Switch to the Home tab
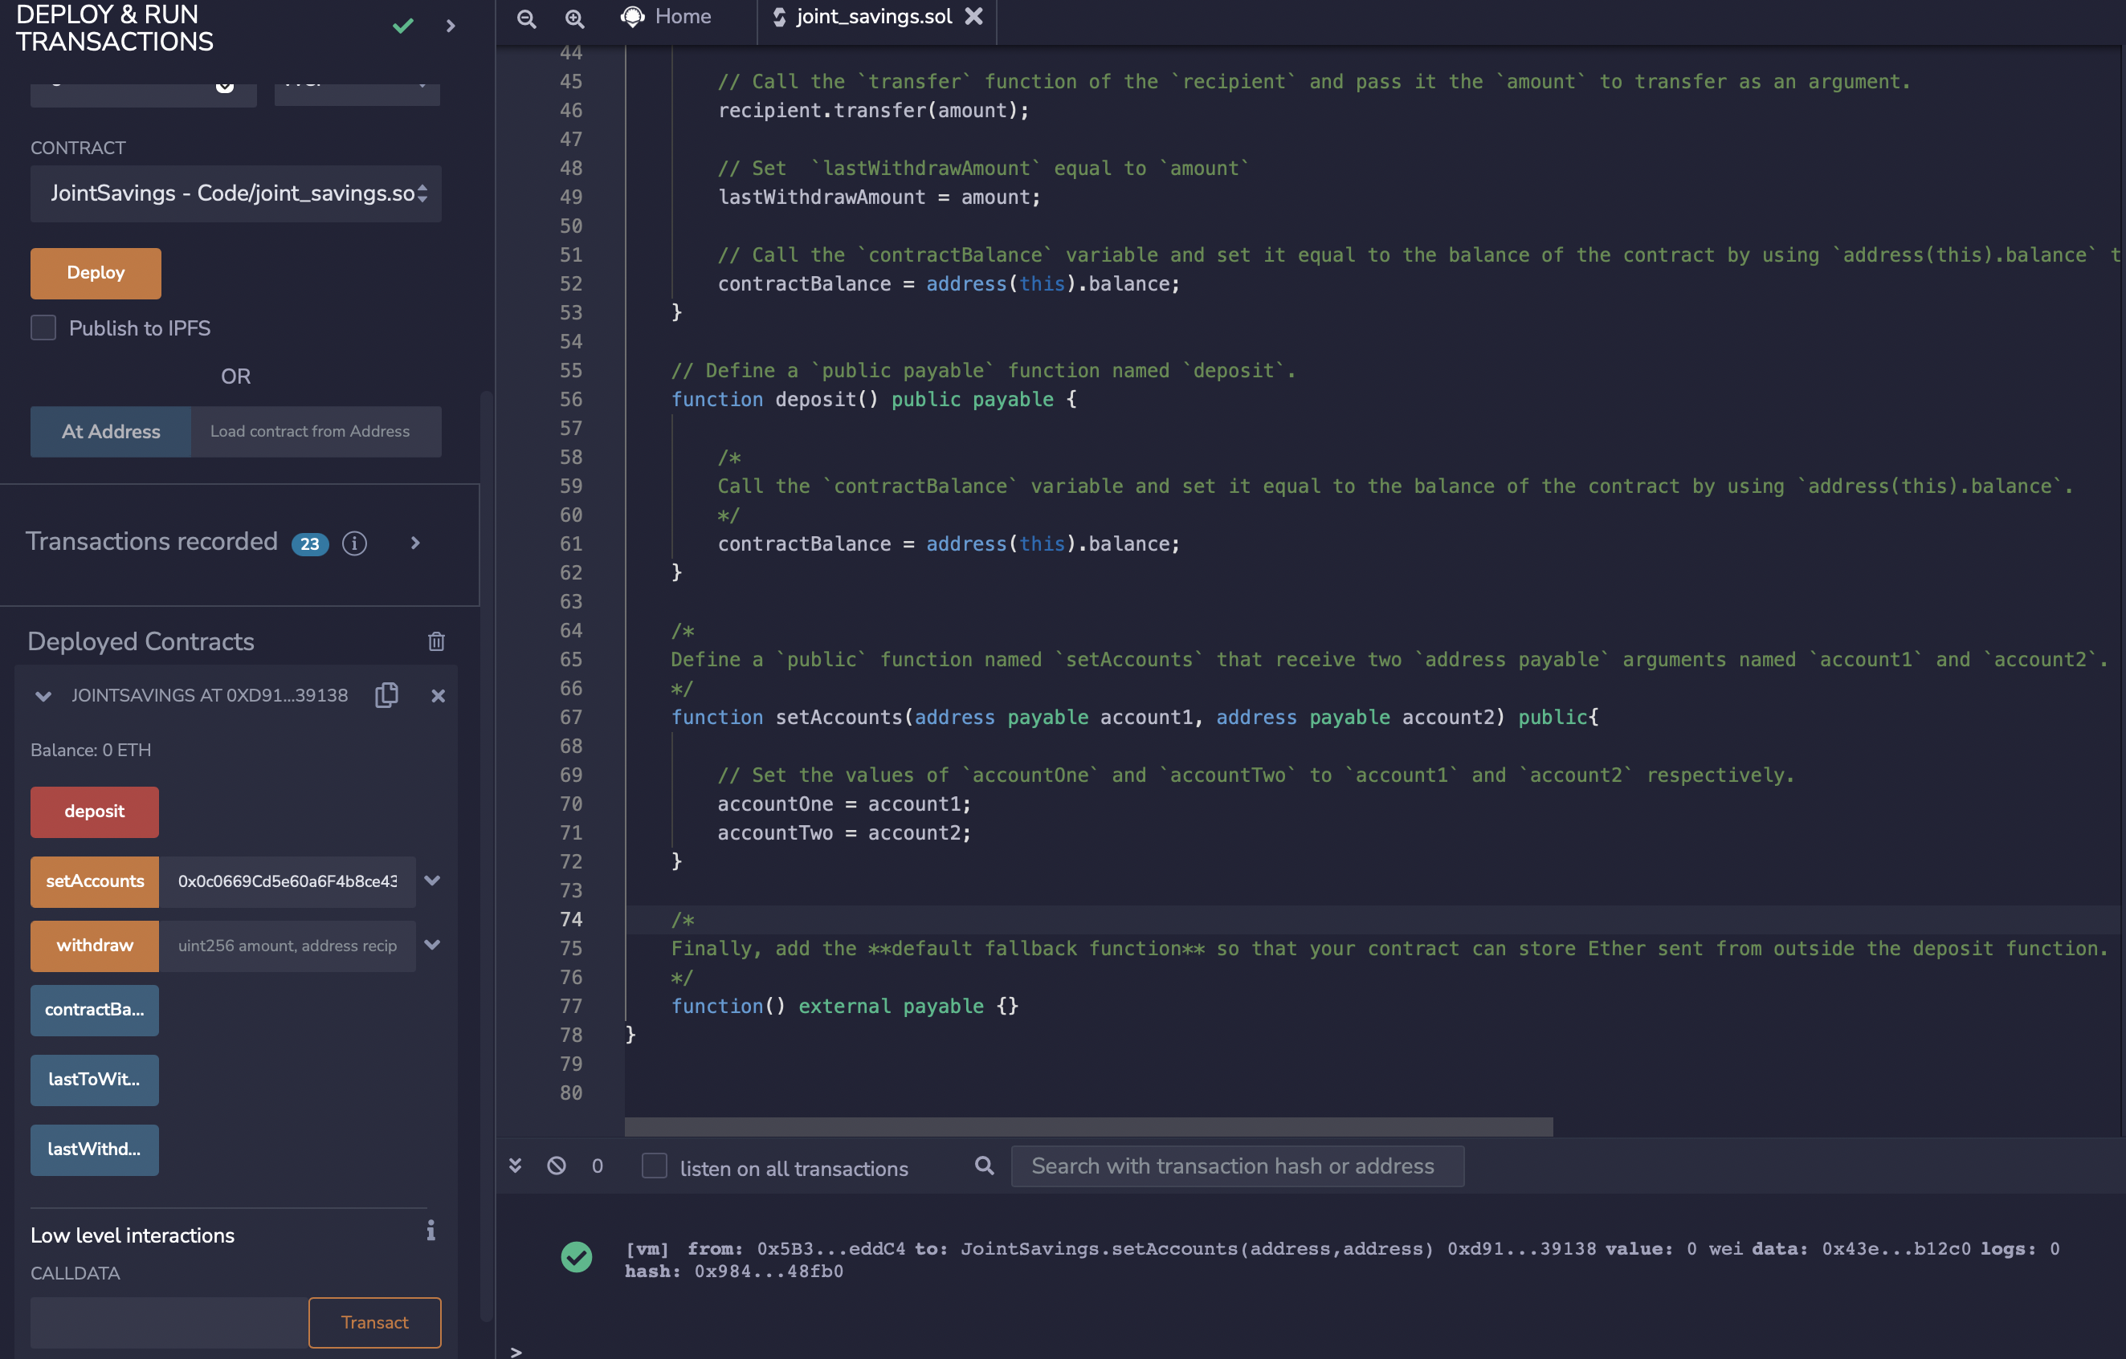This screenshot has height=1359, width=2126. pyautogui.click(x=682, y=16)
